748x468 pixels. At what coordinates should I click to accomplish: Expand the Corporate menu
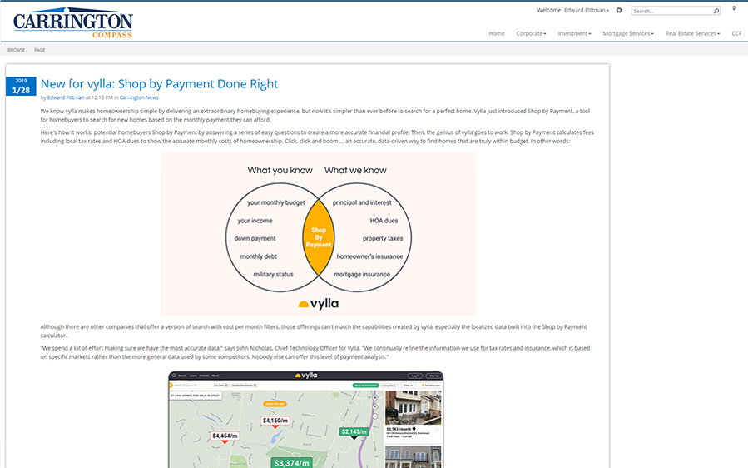(x=531, y=33)
